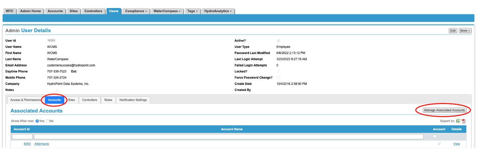Export accounts to PDF icon
Screen dimensions: 478x152
tap(464, 121)
